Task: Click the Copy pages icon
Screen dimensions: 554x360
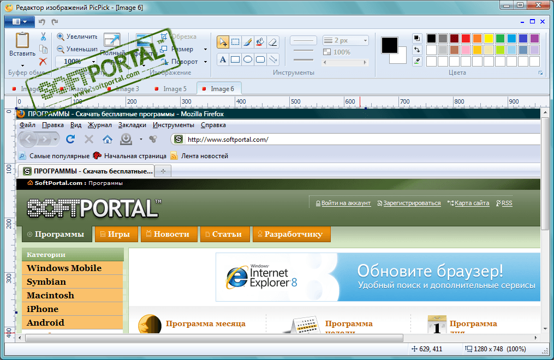Action: coord(43,49)
